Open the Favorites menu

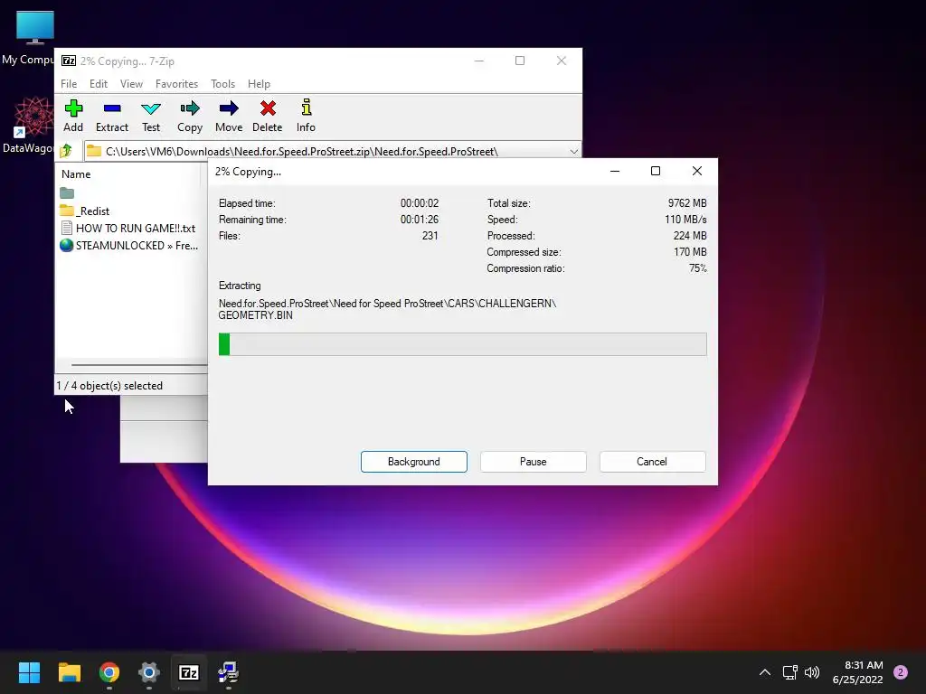pyautogui.click(x=176, y=84)
